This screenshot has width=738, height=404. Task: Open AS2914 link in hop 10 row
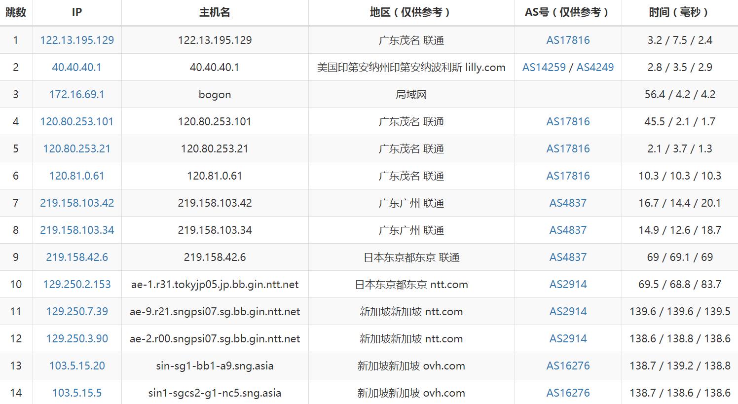click(x=568, y=284)
